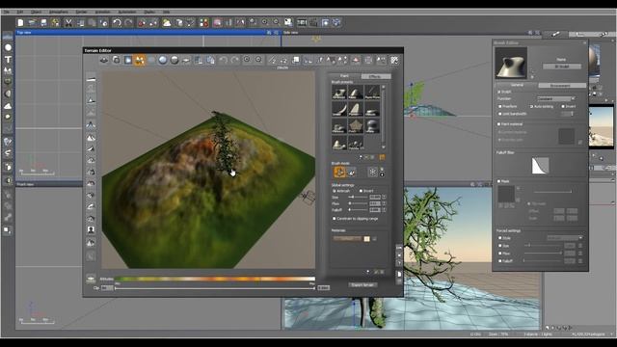This screenshot has width=617, height=347.
Task: Open the Edit menu
Action: (x=20, y=13)
